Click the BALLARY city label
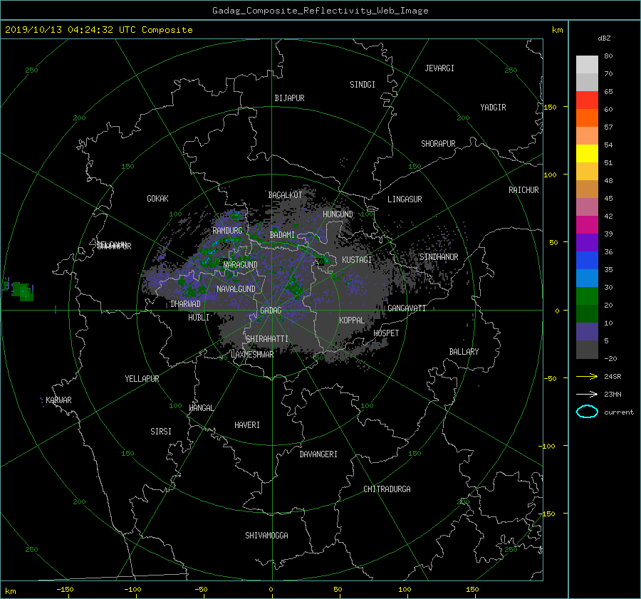The height and width of the screenshot is (599, 641). pyautogui.click(x=464, y=352)
